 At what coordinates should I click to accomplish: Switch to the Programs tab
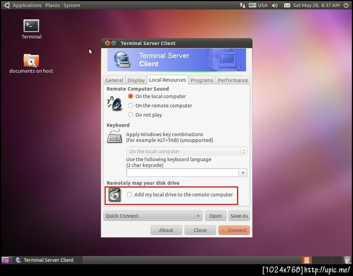pos(202,80)
